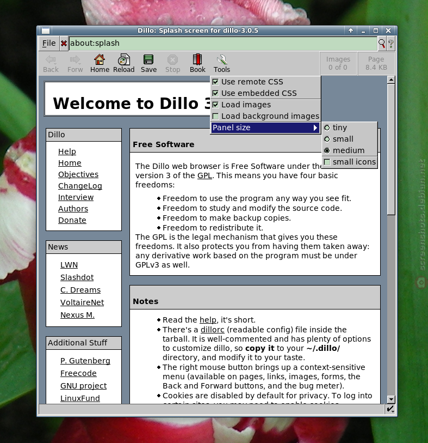The image size is (428, 443).
Task: Click the Notes heading
Action: click(x=146, y=301)
